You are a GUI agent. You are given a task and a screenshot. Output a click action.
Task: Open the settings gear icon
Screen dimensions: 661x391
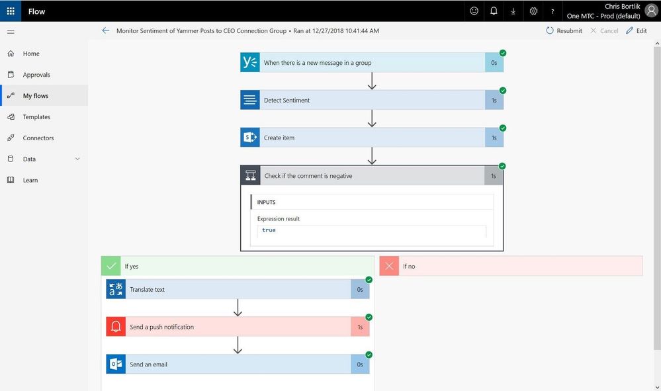pos(533,11)
